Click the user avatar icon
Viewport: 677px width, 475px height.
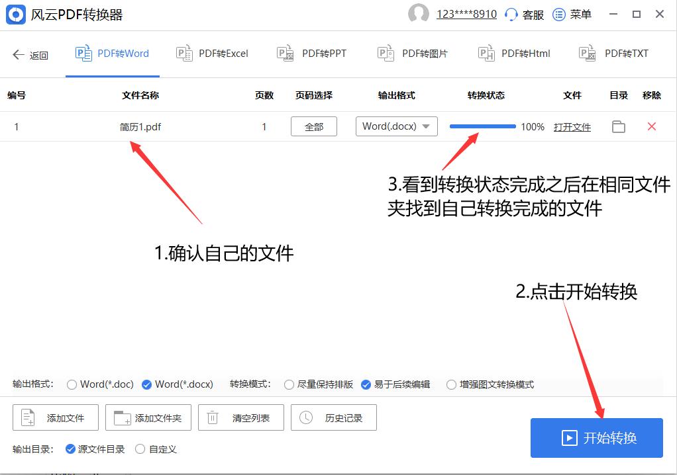[x=419, y=14]
